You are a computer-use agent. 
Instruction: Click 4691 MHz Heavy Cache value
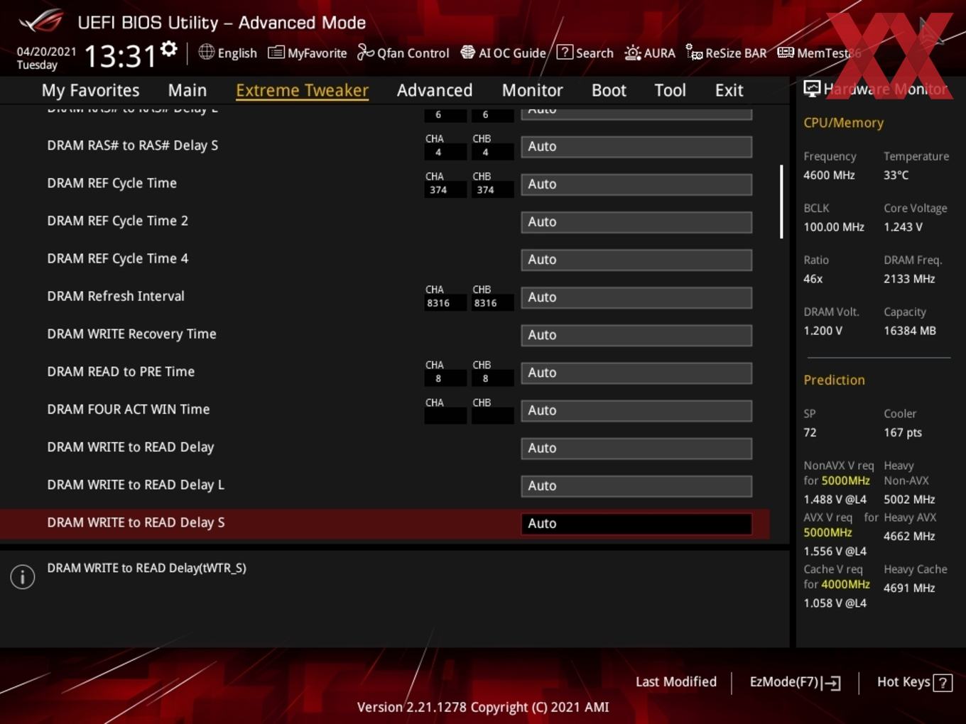tap(909, 588)
